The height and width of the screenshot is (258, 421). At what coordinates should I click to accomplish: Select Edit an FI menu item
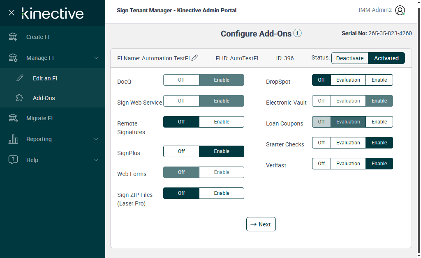click(53, 78)
